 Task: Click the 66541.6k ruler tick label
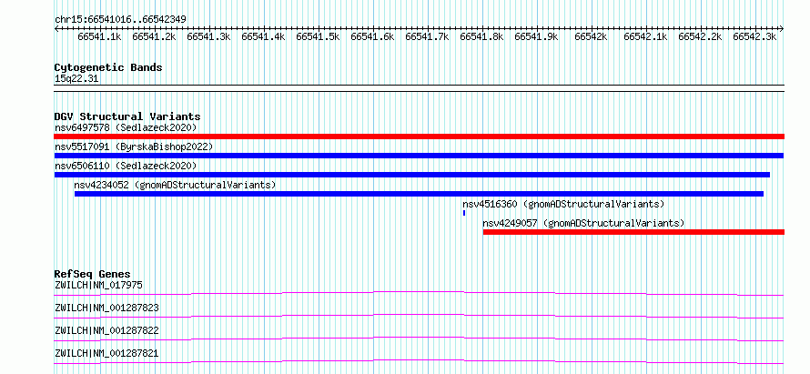[x=373, y=37]
